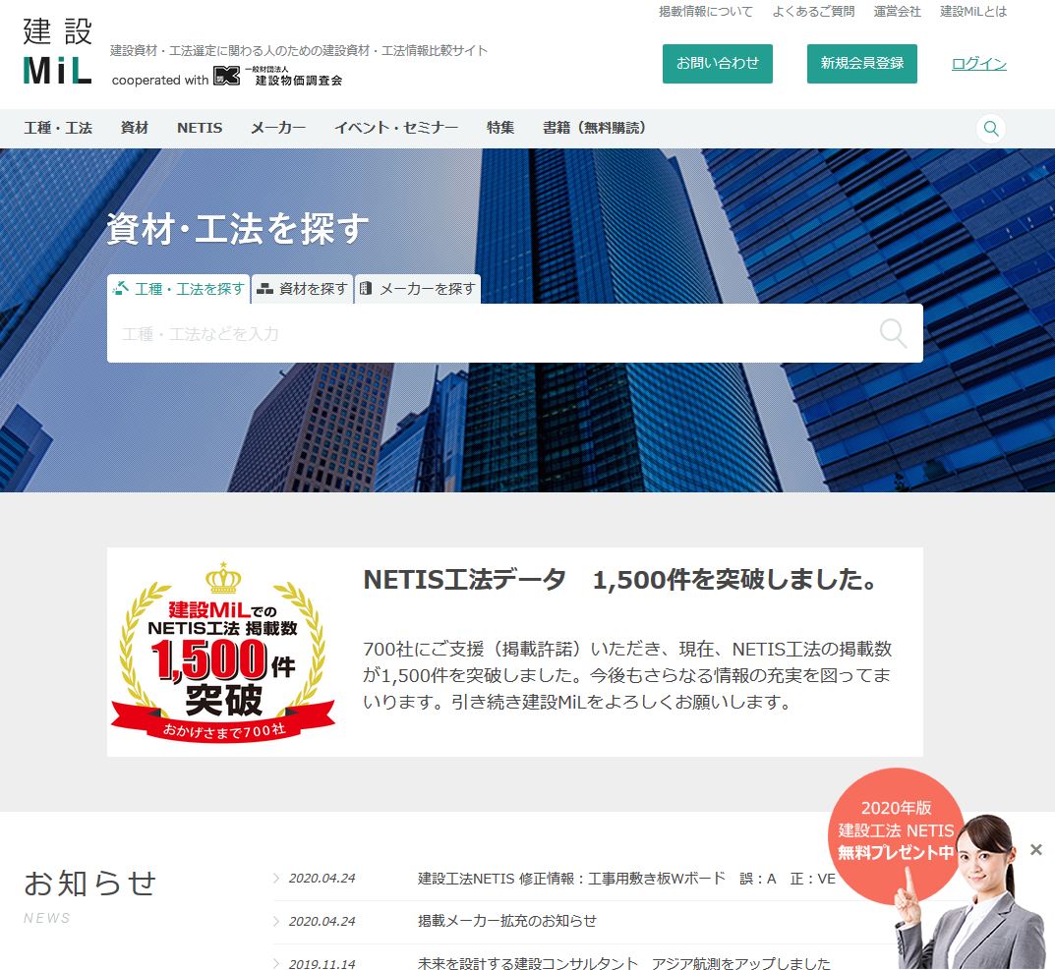Click the NETIS工法データ 1,500件 headline
The height and width of the screenshot is (970, 1055).
click(x=620, y=580)
